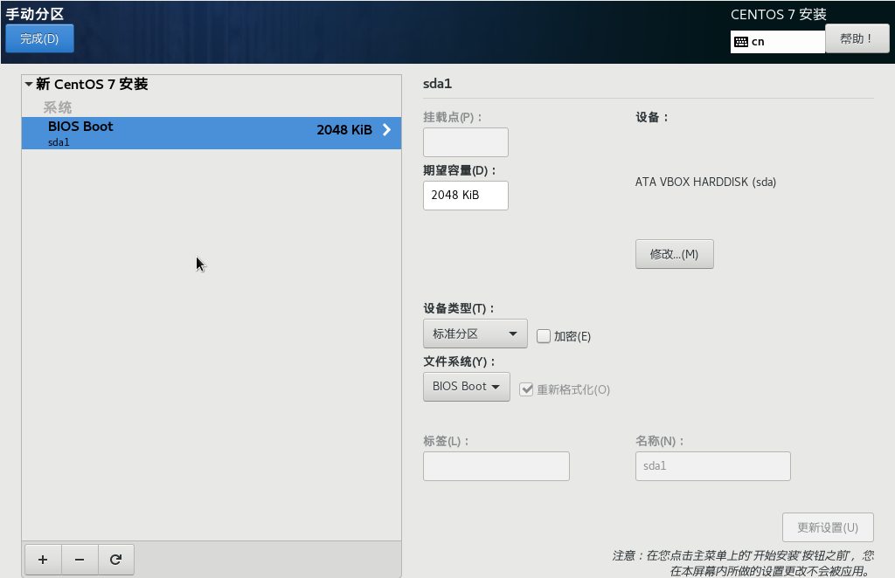Select the BIOS Boot sda1 partition row
The height and width of the screenshot is (578, 895).
click(212, 134)
